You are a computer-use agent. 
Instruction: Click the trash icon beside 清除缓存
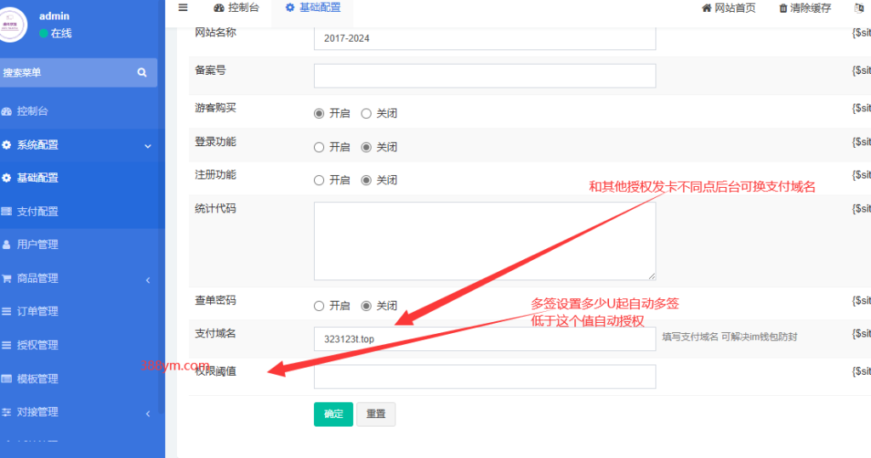(783, 8)
